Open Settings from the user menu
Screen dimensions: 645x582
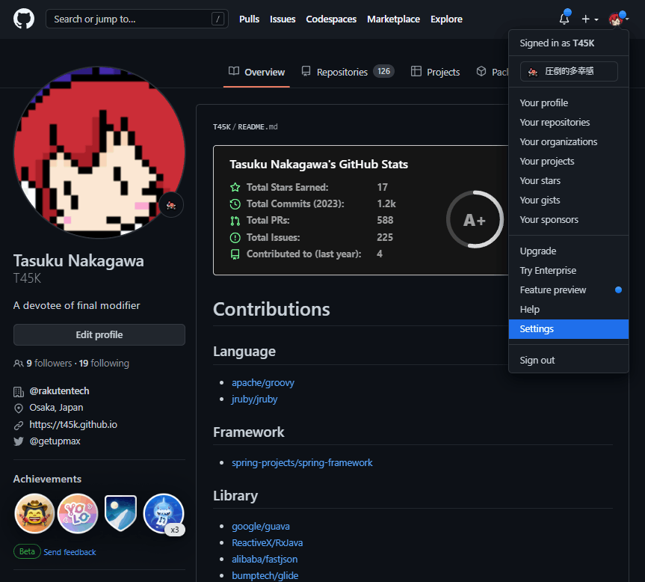coord(569,329)
